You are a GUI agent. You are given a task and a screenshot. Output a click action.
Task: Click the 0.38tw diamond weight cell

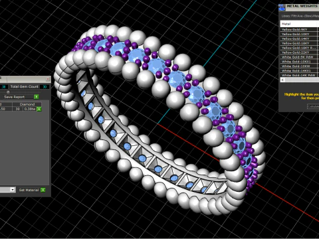point(30,109)
